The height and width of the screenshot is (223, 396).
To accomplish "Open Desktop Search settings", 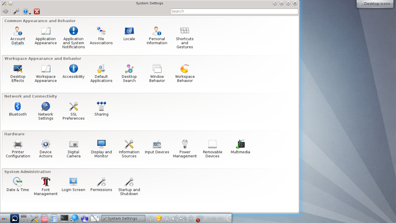I will (129, 73).
